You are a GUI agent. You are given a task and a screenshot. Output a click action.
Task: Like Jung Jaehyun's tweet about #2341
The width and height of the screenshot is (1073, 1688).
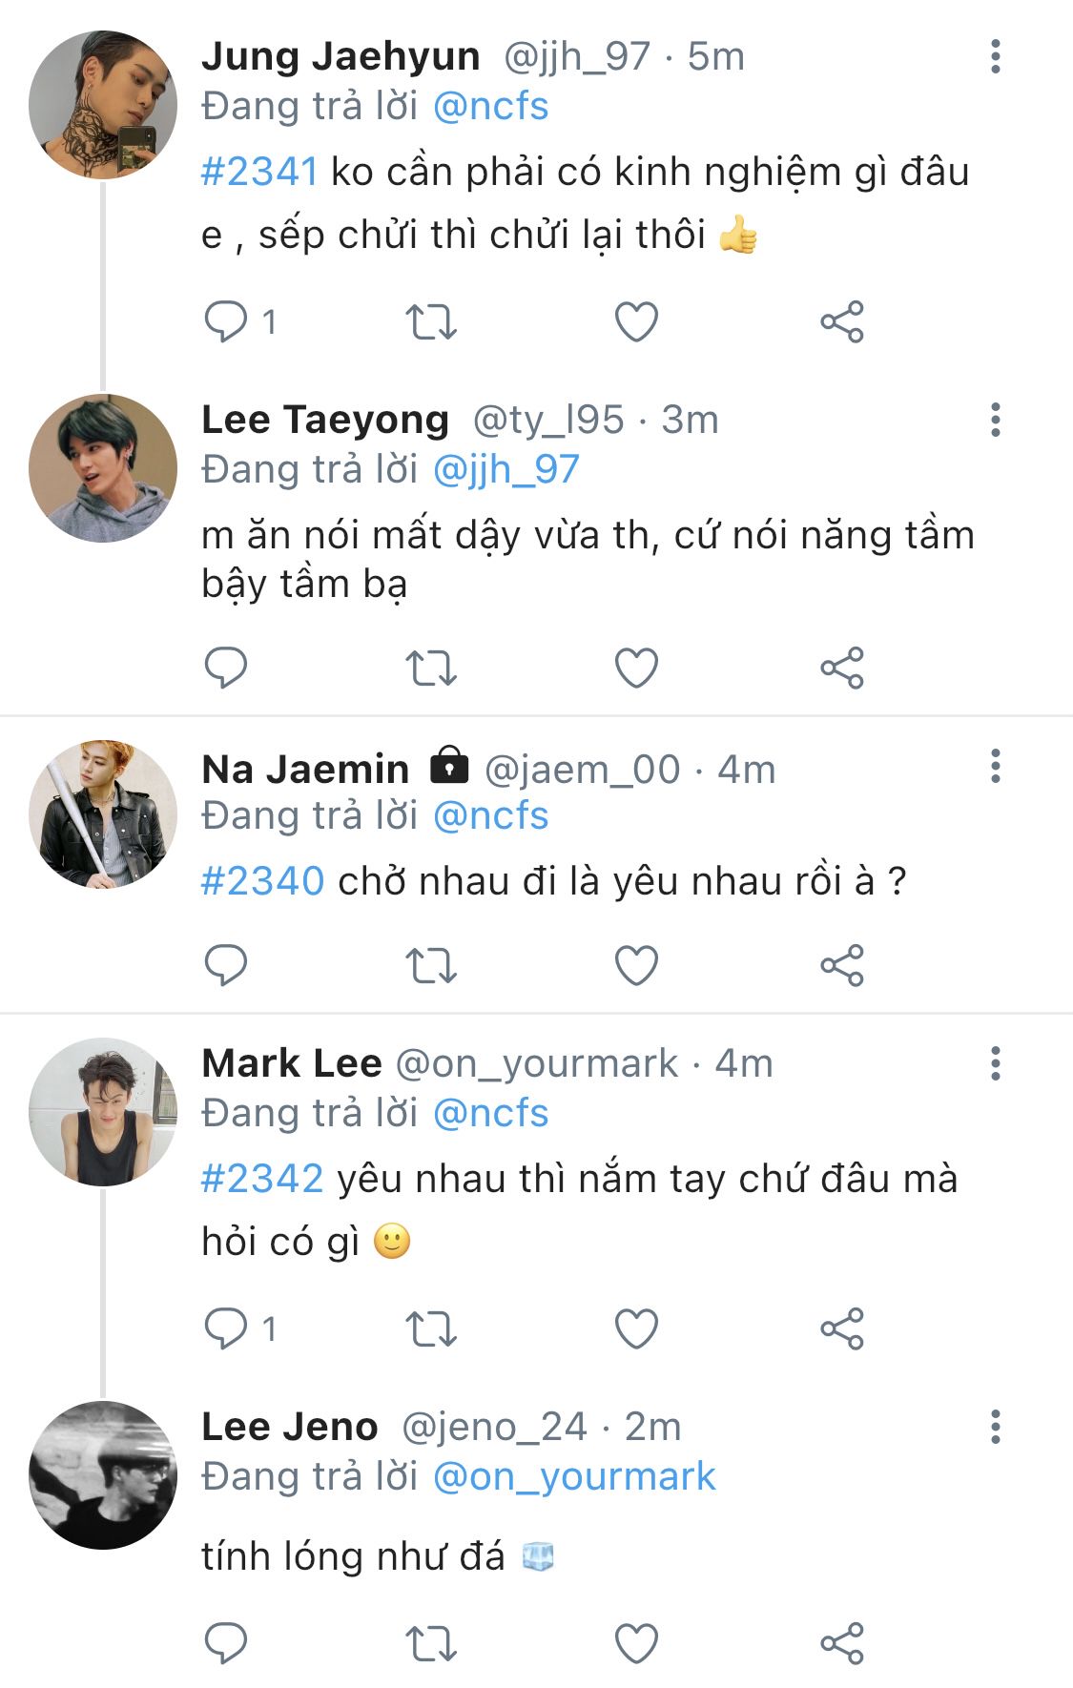(636, 321)
